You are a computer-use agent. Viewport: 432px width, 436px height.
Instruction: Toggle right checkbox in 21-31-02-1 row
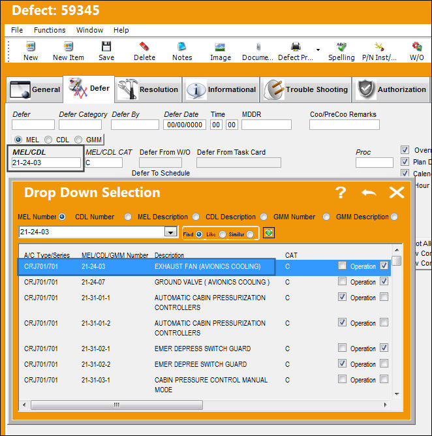tap(384, 348)
